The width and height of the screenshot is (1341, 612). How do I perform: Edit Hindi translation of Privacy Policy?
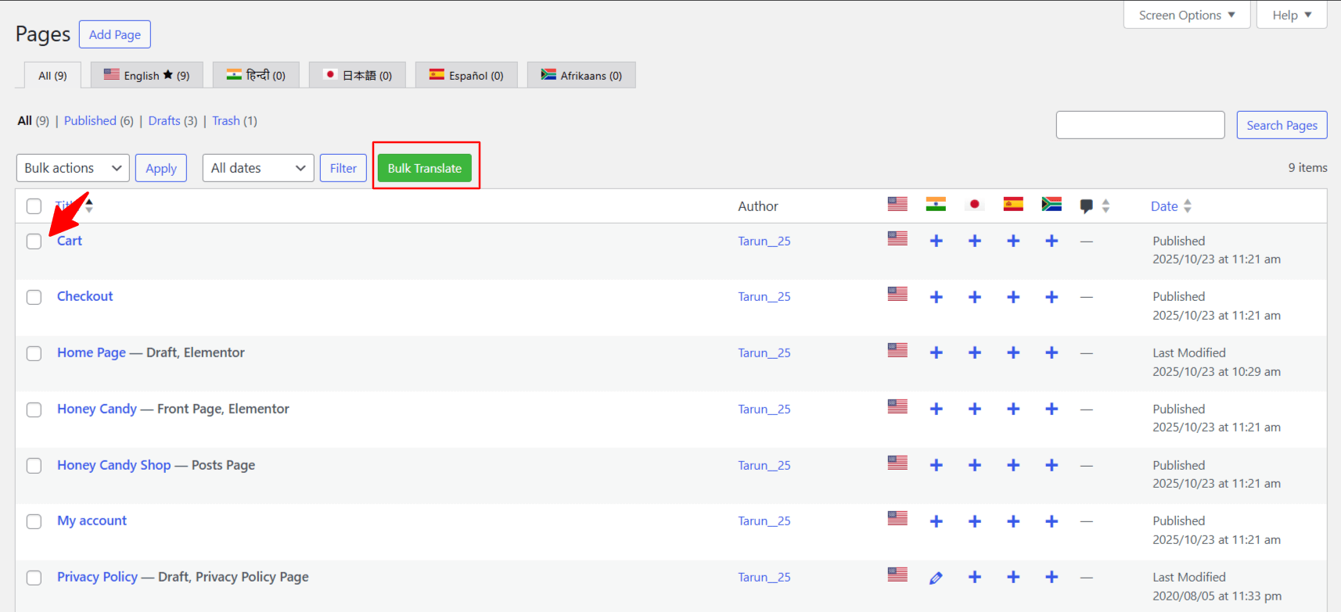point(936,578)
